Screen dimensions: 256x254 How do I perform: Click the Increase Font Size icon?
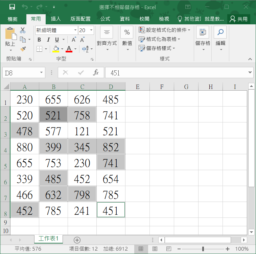[x=73, y=40]
